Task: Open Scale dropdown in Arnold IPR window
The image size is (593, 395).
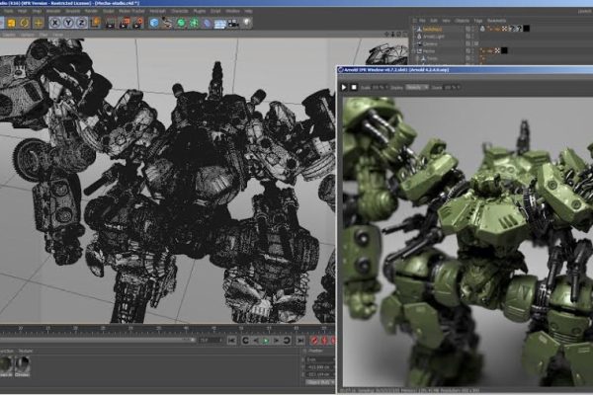Action: (380, 87)
